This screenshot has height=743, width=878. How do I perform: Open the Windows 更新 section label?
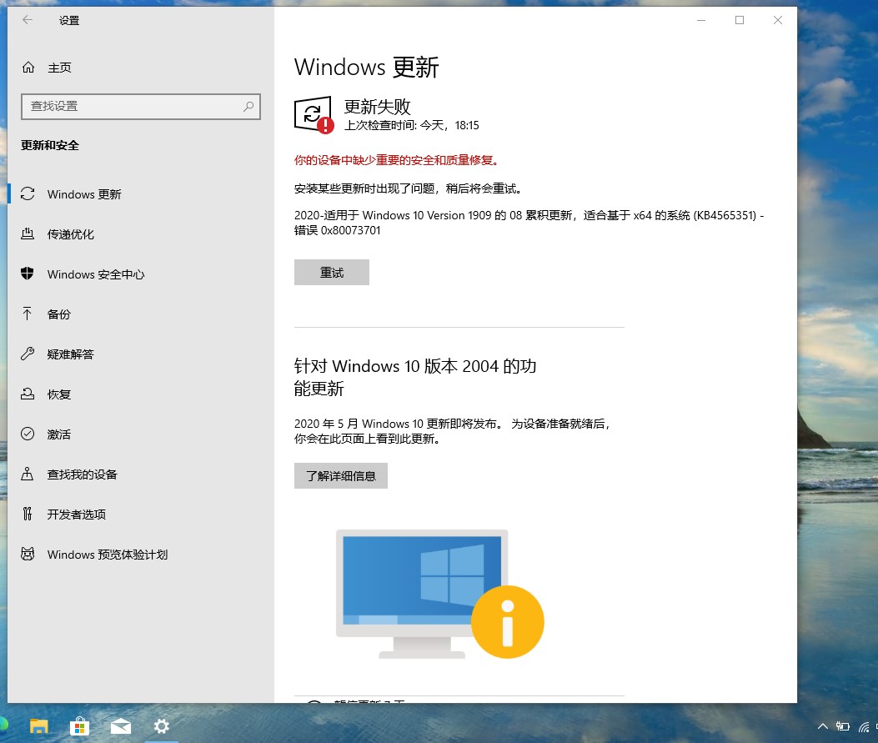coord(84,194)
